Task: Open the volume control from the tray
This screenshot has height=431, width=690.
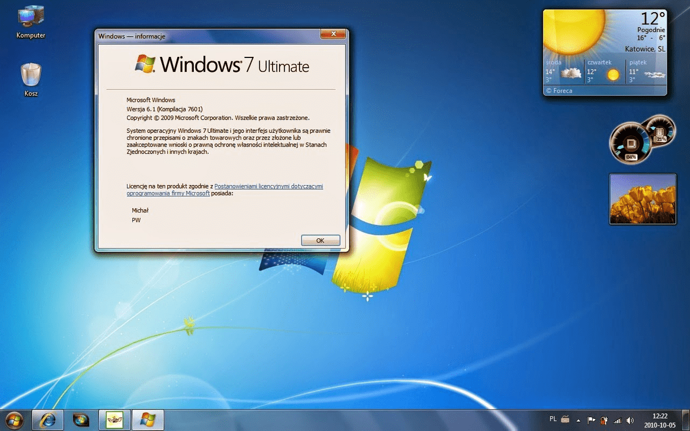Action: coord(630,420)
